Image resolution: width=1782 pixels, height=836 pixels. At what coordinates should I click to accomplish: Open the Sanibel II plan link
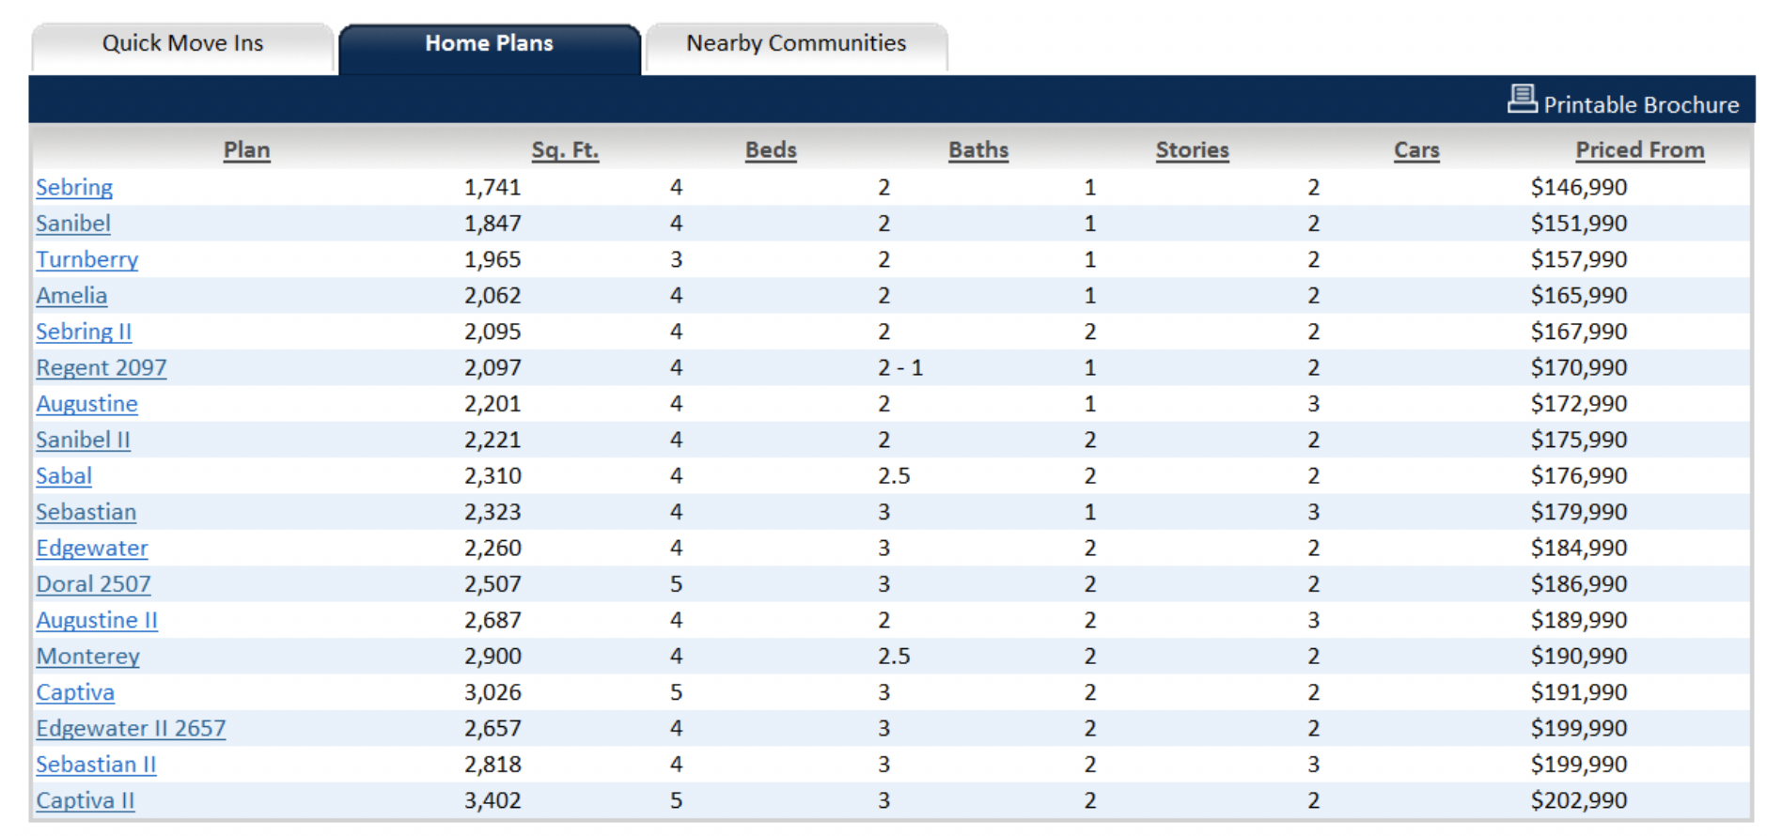pos(83,440)
